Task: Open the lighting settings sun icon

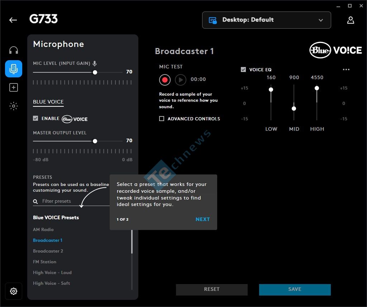Action: [x=14, y=106]
